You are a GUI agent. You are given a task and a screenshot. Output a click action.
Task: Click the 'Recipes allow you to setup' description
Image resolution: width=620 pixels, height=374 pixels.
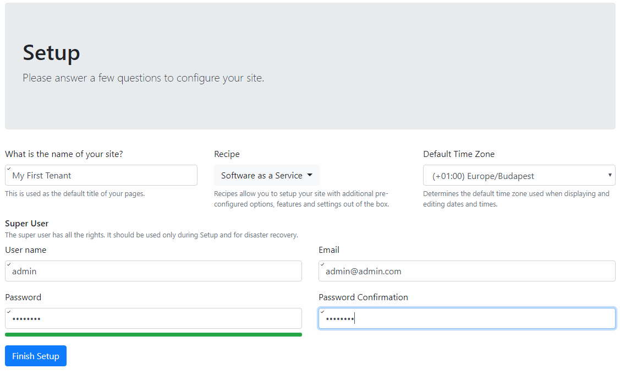tap(301, 199)
